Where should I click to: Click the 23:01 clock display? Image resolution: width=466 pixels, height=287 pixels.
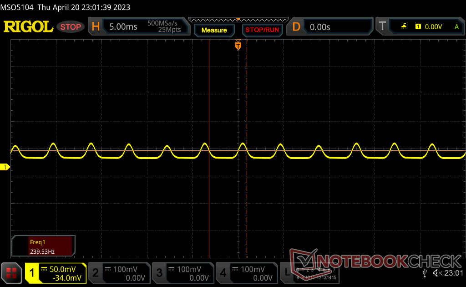pyautogui.click(x=454, y=273)
